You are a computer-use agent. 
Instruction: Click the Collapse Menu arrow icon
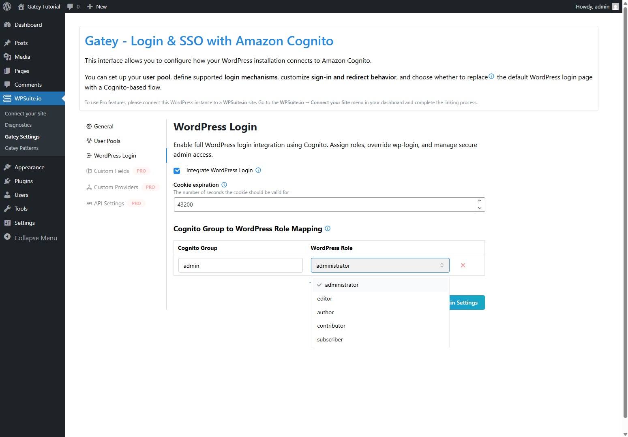point(7,237)
